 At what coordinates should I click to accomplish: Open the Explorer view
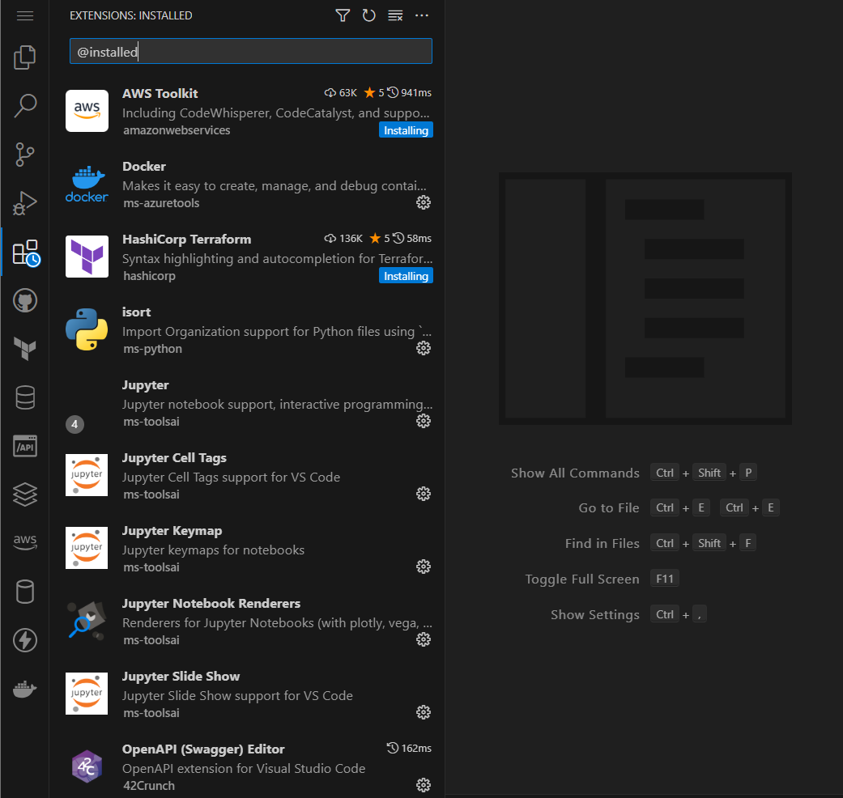[24, 57]
